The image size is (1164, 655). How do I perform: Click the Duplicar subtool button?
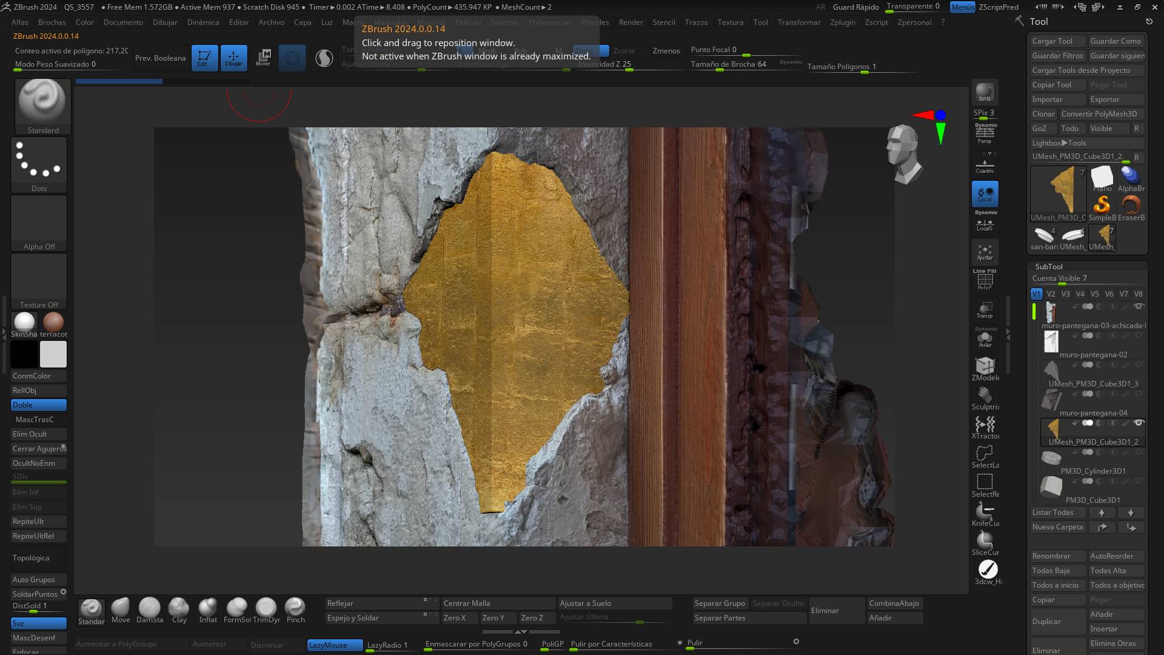(x=1057, y=622)
